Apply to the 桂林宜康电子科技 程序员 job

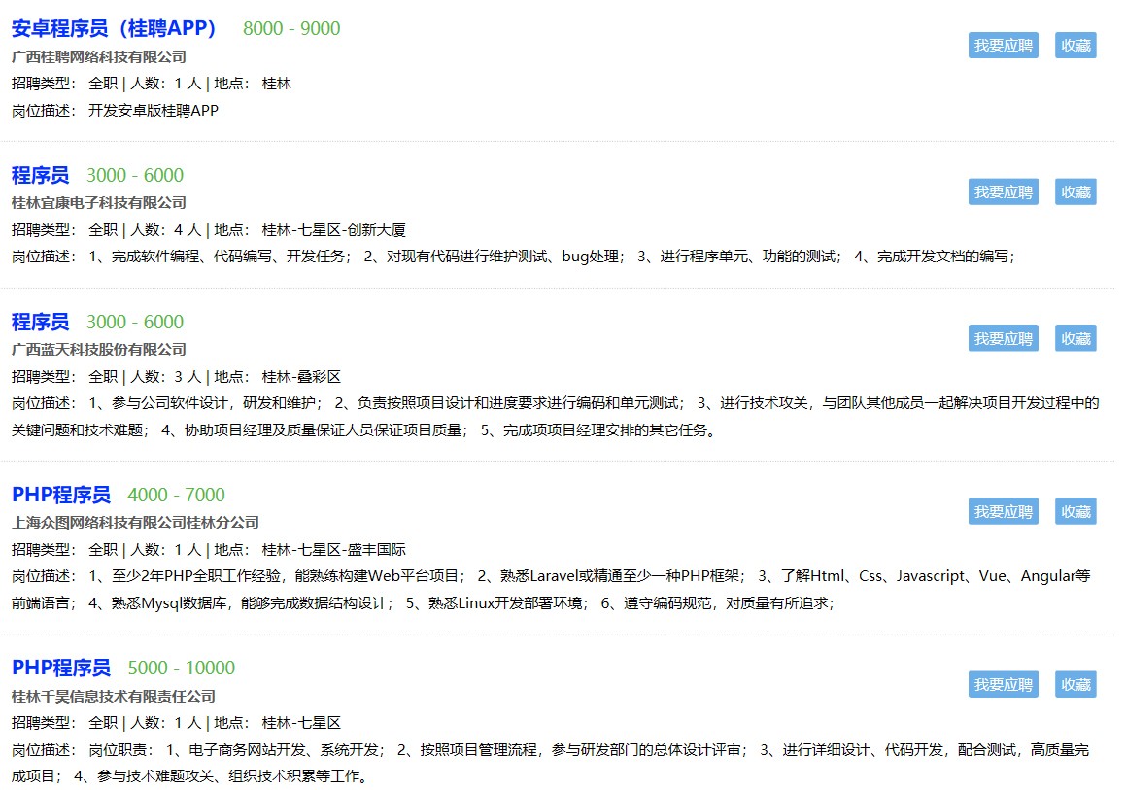1003,192
